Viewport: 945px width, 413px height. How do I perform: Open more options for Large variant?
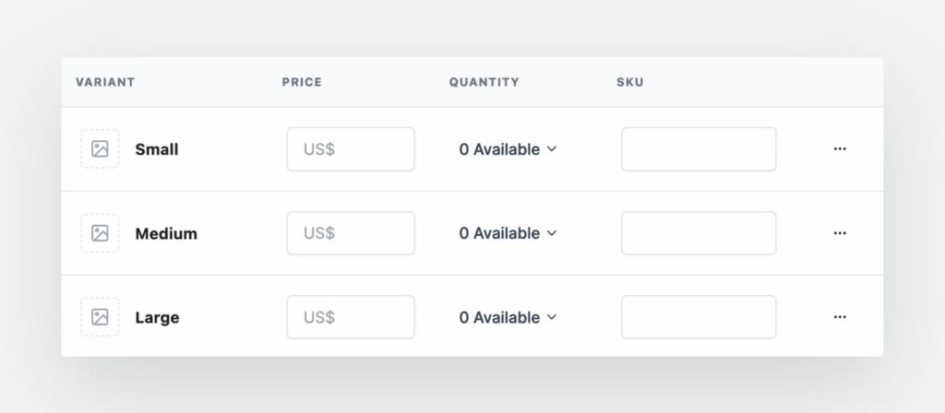click(839, 317)
